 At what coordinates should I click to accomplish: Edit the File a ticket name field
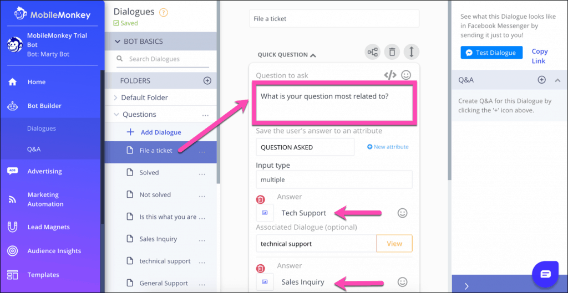[x=334, y=18]
